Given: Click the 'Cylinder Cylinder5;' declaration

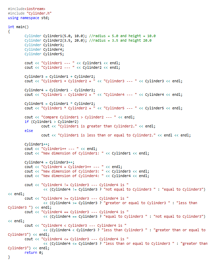Looking at the screenshot, I should [44, 54].
